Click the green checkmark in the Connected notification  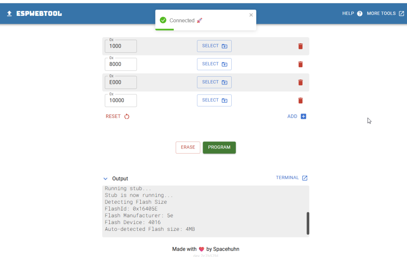tap(163, 19)
